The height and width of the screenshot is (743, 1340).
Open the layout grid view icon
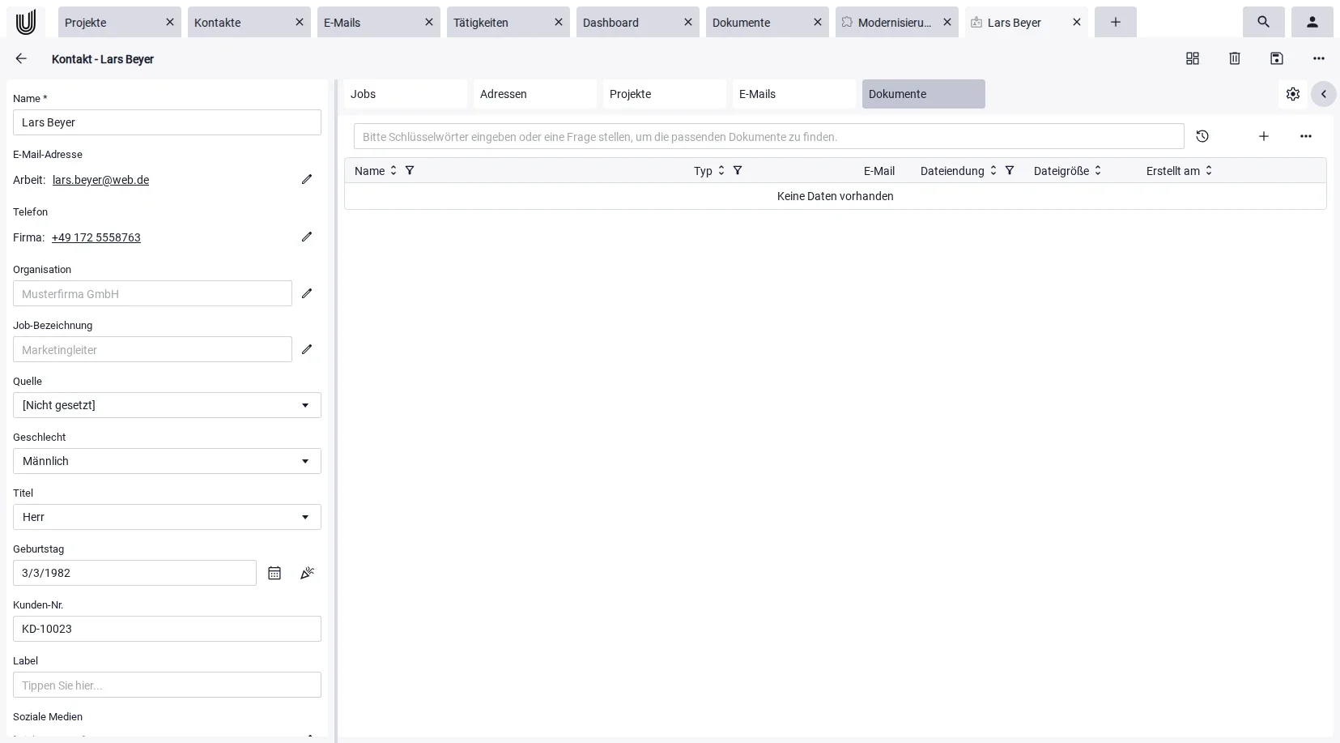pos(1193,58)
